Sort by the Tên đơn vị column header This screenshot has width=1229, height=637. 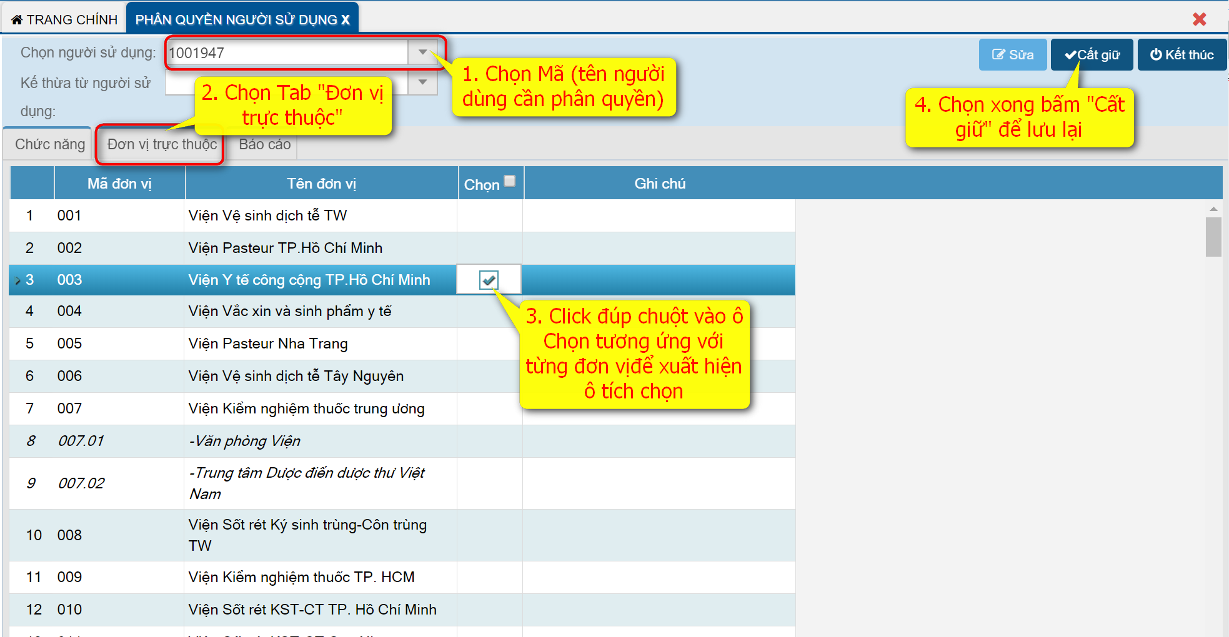click(x=321, y=184)
